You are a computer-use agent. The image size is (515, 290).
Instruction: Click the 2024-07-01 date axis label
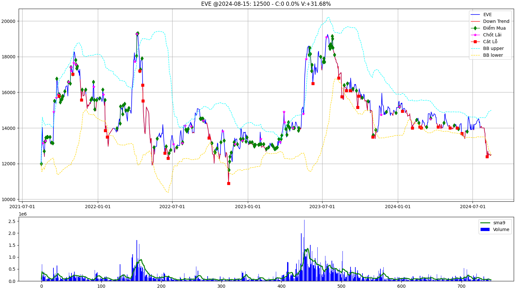(x=473, y=207)
